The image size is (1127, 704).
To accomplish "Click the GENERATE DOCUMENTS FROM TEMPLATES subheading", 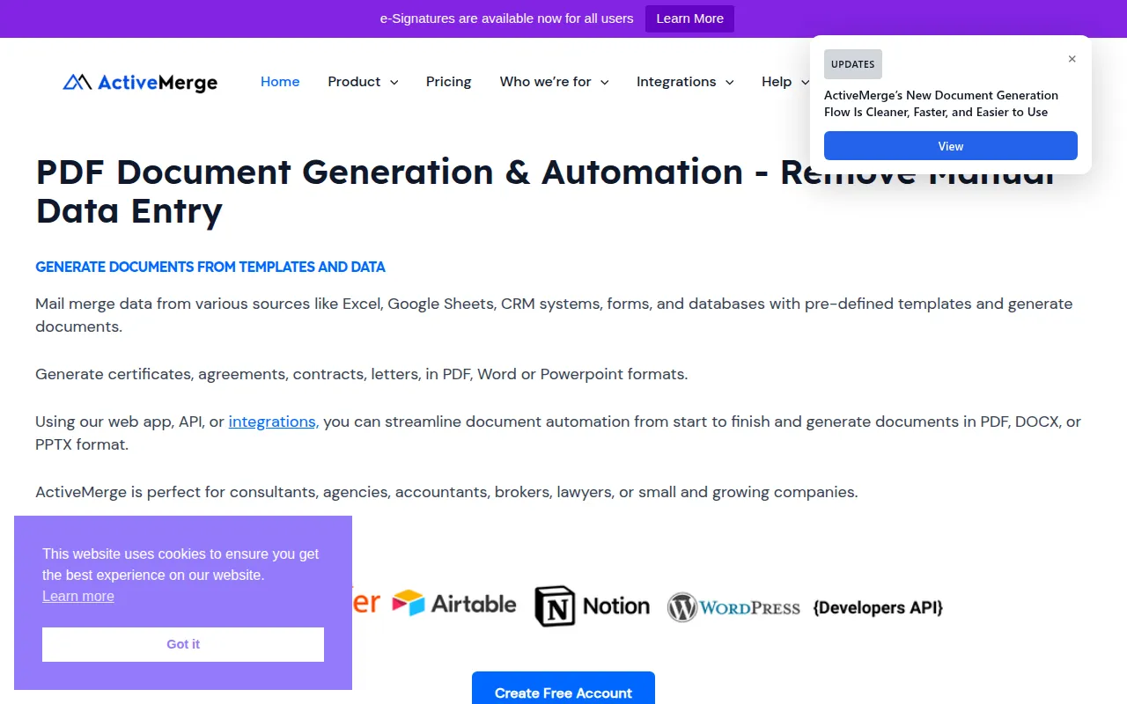I will point(210,267).
